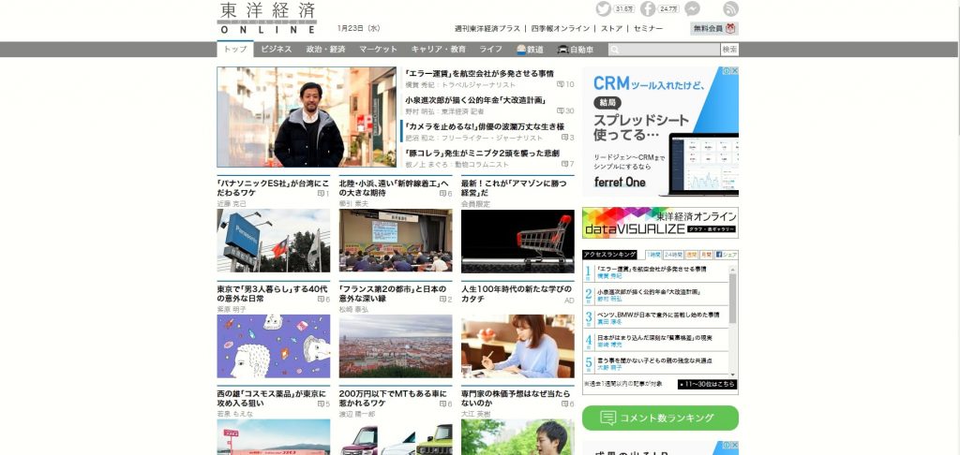Open headline 人生100年時代の新たな学びのカタチ
The width and height of the screenshot is (960, 455).
(x=517, y=294)
